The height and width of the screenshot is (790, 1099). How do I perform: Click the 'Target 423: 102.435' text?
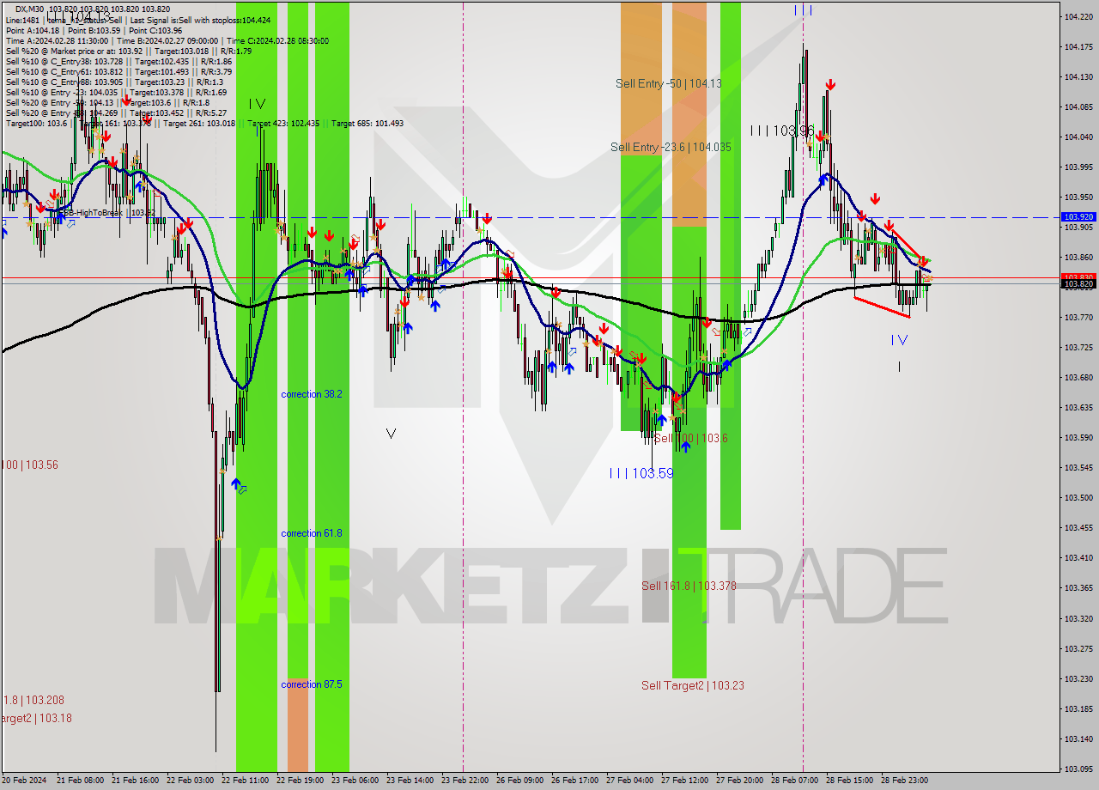(283, 123)
